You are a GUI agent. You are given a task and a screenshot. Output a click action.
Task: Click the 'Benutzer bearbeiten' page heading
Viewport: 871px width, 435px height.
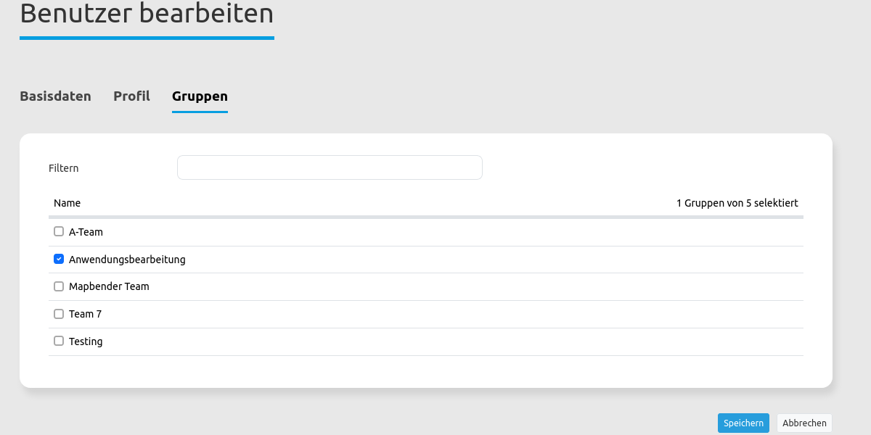click(x=147, y=13)
